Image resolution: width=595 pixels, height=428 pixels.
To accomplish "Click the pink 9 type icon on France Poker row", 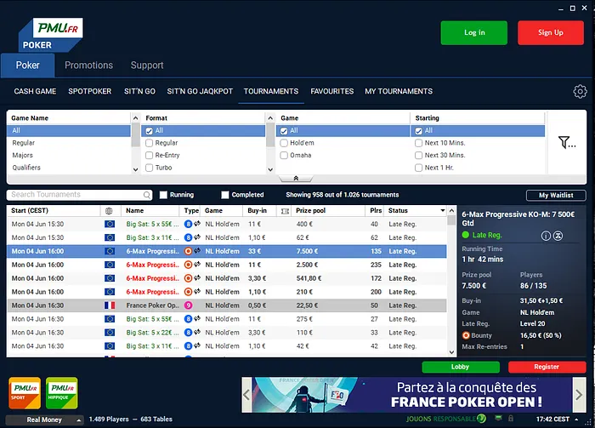I will click(188, 305).
